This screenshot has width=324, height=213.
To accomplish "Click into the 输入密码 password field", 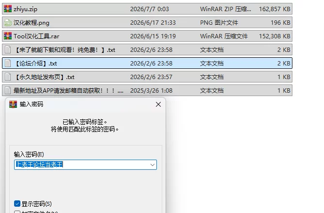I will coord(85,164).
